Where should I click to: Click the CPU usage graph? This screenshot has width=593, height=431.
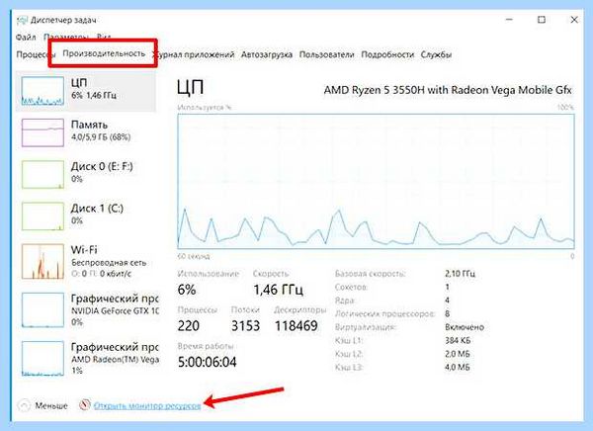pos(376,181)
